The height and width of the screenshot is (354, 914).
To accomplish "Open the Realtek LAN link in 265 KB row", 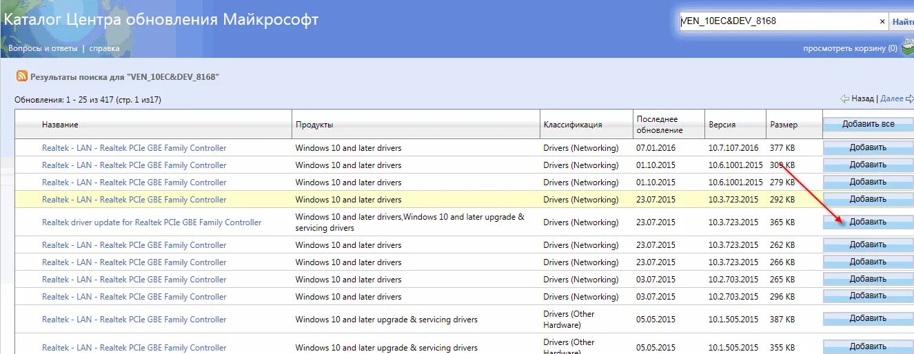I will tap(134, 280).
